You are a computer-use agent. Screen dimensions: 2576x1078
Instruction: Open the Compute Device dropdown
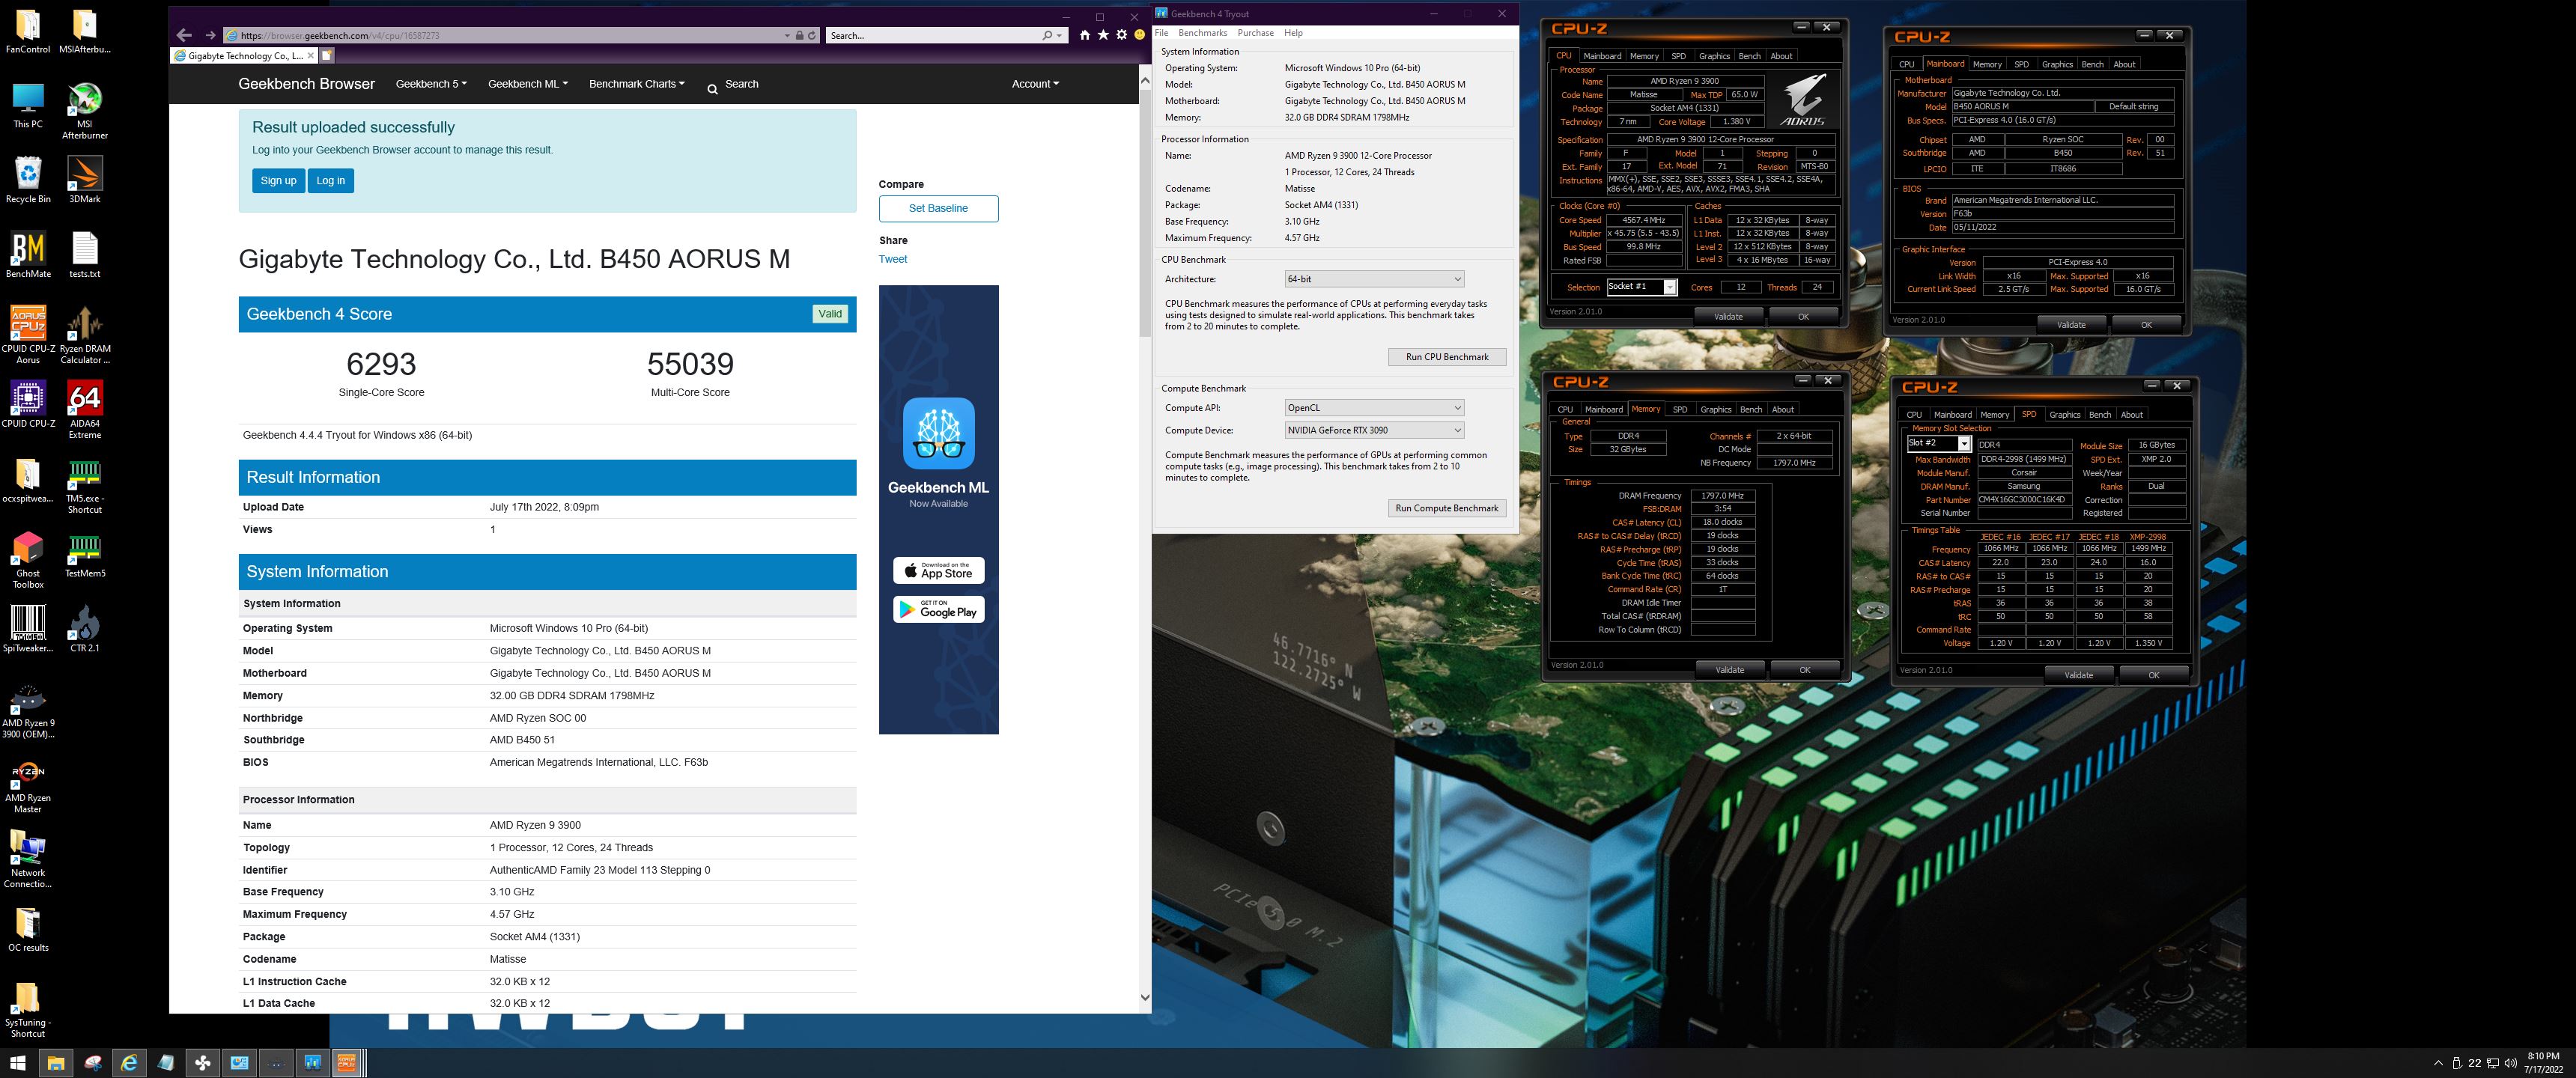coord(1374,430)
